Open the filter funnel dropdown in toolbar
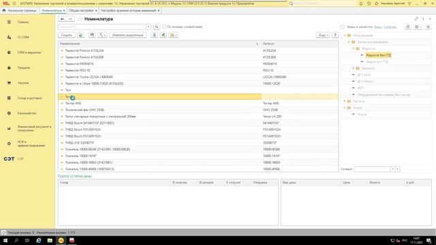 102,35
